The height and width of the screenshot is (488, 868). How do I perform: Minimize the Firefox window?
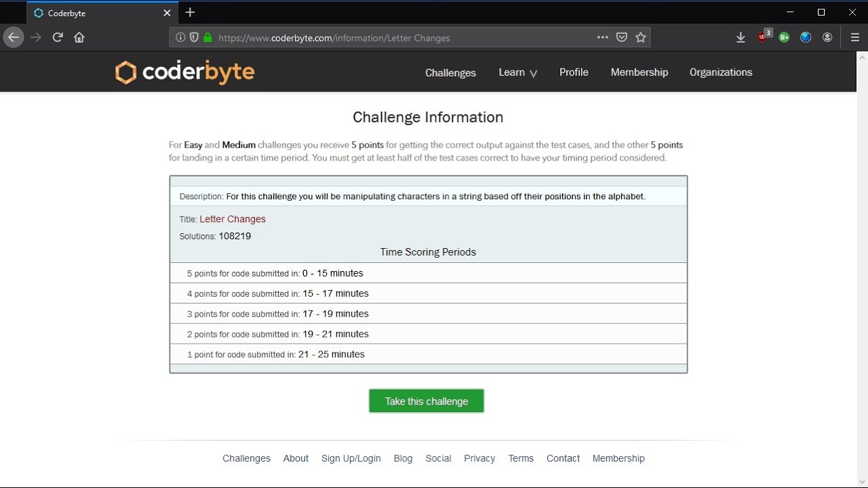(790, 12)
